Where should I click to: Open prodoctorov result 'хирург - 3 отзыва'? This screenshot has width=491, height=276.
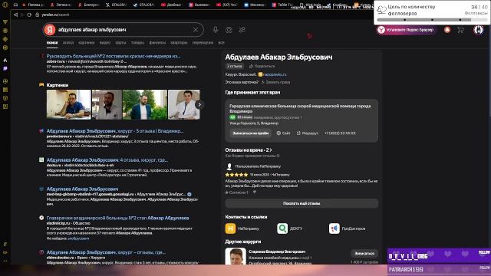(x=115, y=131)
